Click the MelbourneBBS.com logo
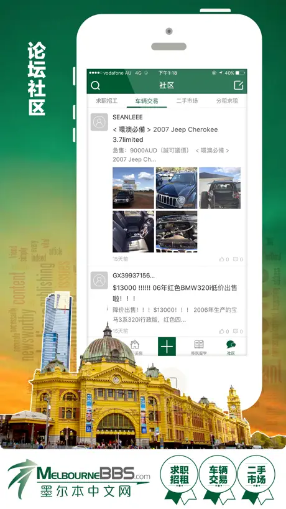Screen dimensions: 286x509 (79, 480)
